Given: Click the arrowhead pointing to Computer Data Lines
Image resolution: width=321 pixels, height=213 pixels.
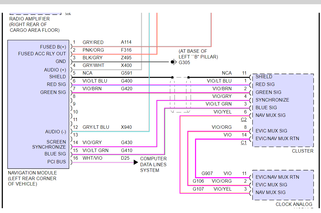Looking at the screenshot, I should click(136, 162).
